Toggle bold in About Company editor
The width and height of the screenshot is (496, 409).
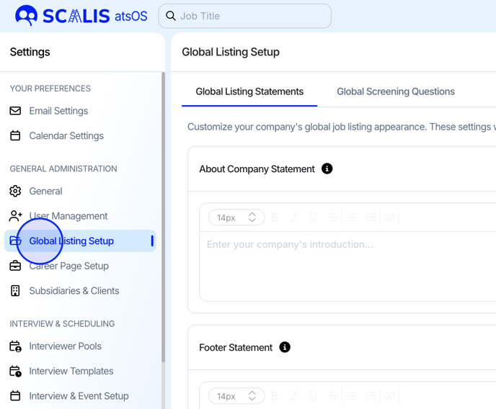[x=275, y=217]
